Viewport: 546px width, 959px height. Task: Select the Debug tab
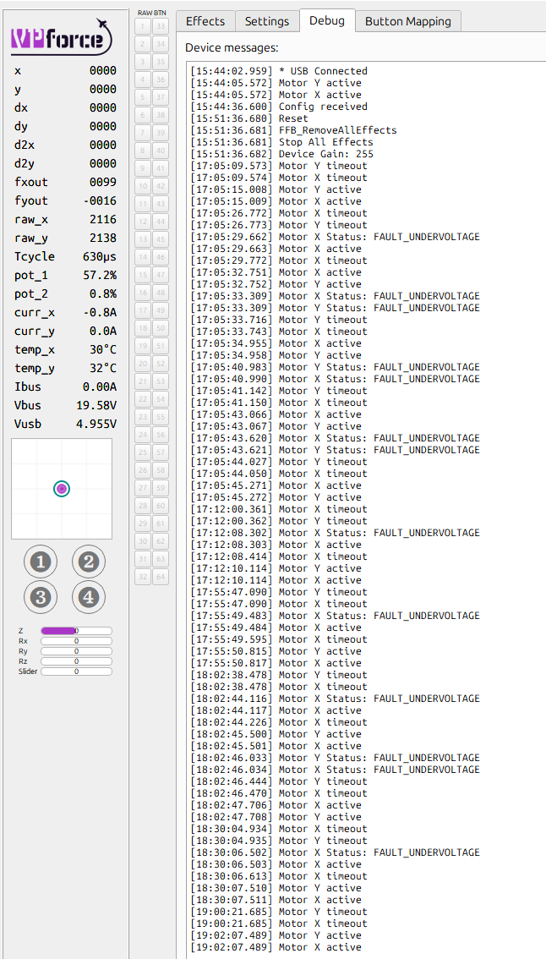[x=327, y=21]
